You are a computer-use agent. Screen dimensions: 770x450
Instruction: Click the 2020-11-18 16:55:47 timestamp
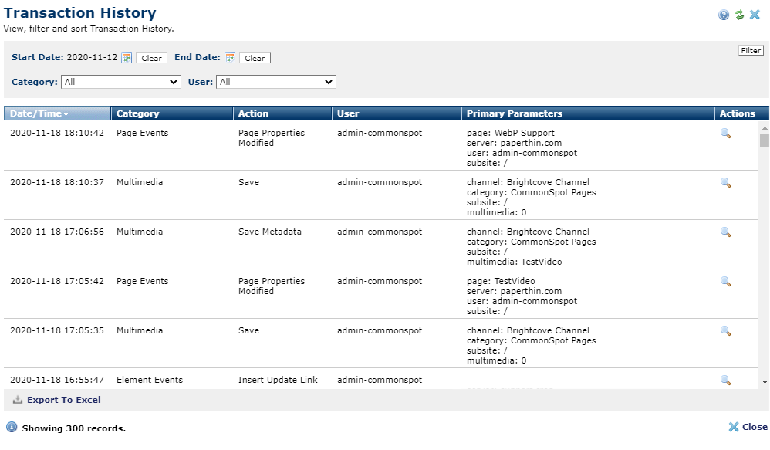57,381
